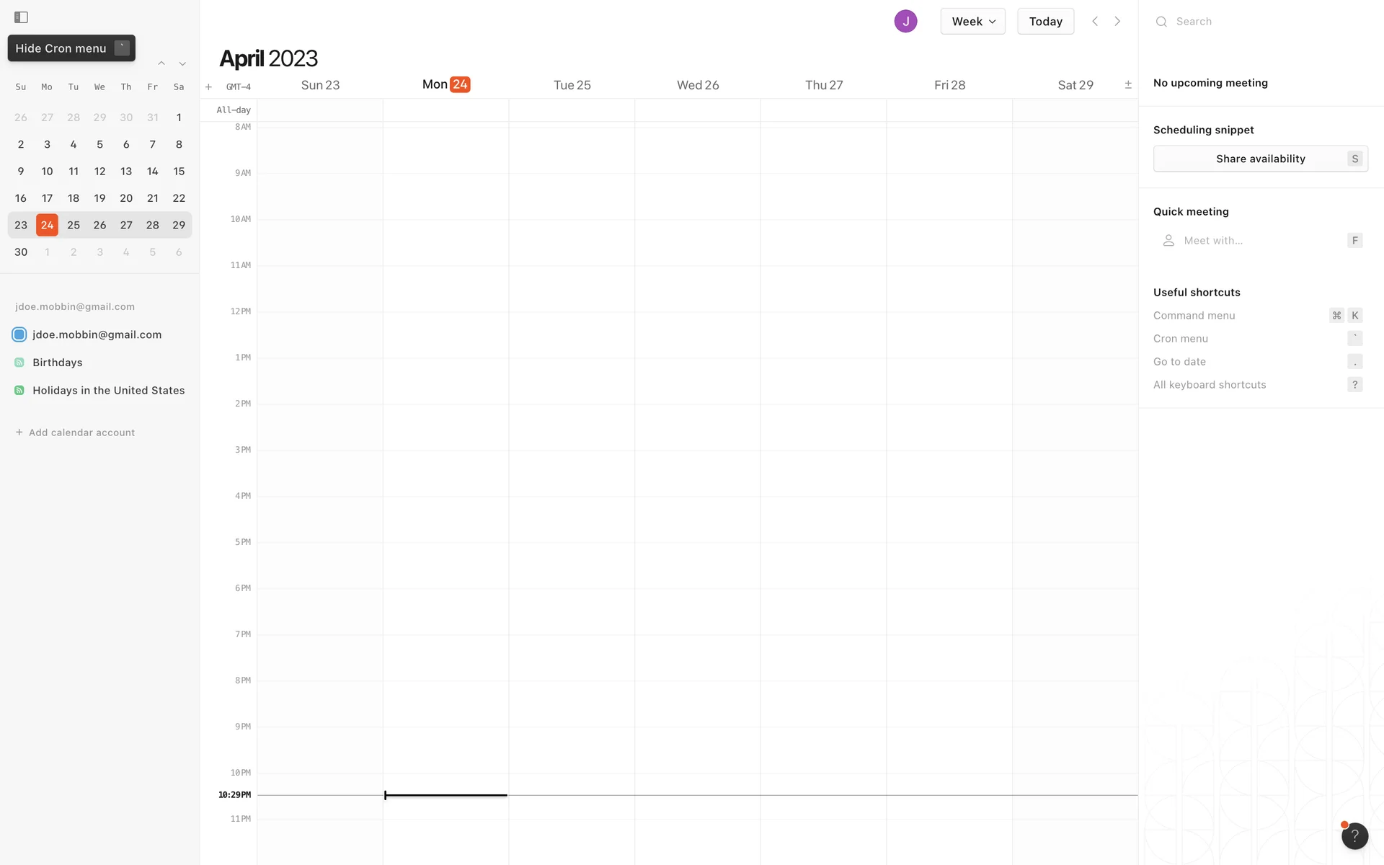Click the plus icon beside GMT-4
This screenshot has height=865, width=1384.
208,87
